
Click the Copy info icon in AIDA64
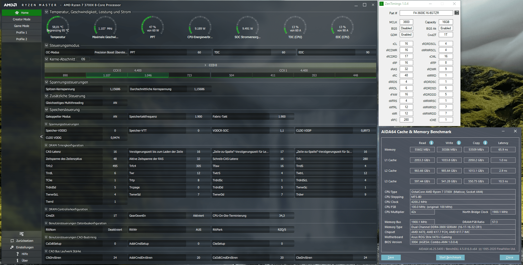485,143
